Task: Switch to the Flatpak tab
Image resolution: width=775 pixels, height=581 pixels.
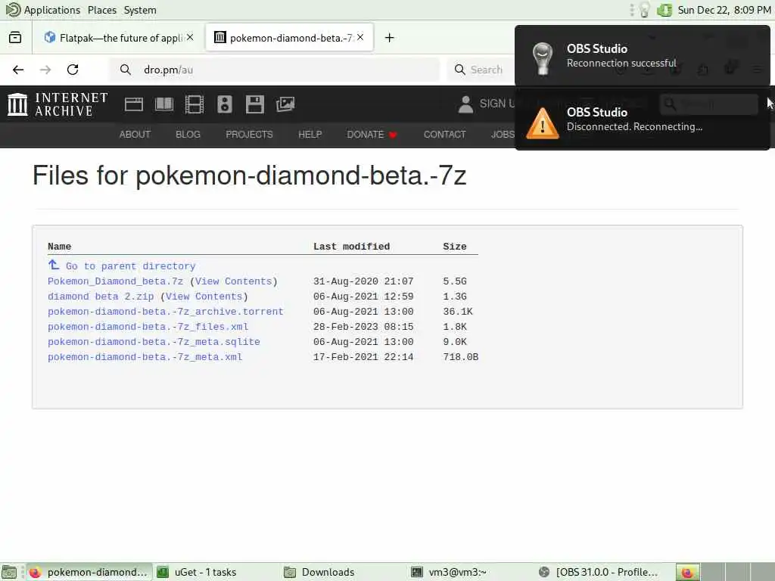Action: [x=119, y=38]
